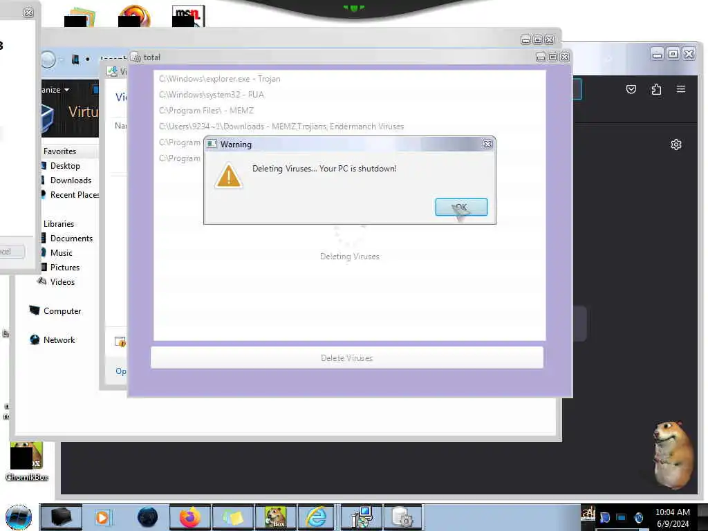
Task: Click the blue shield tray icon
Action: [604, 517]
